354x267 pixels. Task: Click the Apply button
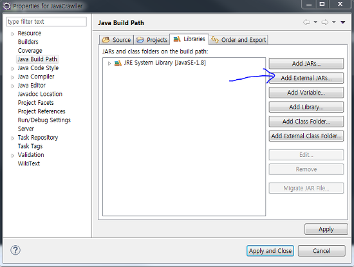click(326, 229)
